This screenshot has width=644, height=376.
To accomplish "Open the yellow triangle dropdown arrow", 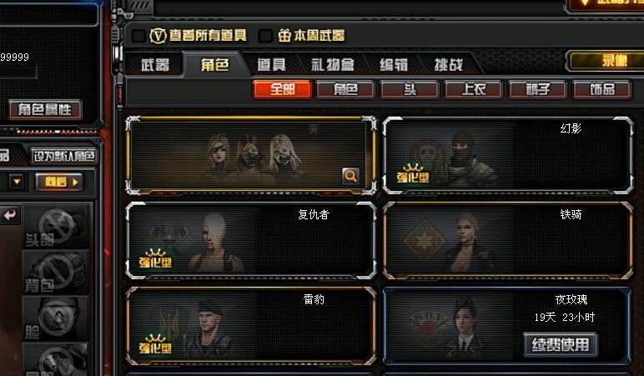I will [x=17, y=182].
